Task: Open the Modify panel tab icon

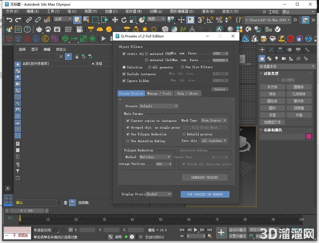Action: coord(271,50)
